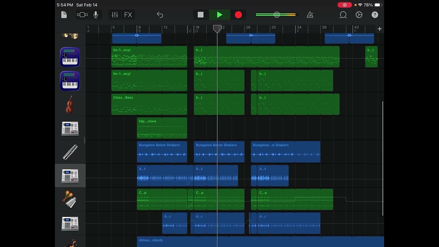Start playback with Play button
Image resolution: width=439 pixels, height=247 pixels.
point(219,15)
